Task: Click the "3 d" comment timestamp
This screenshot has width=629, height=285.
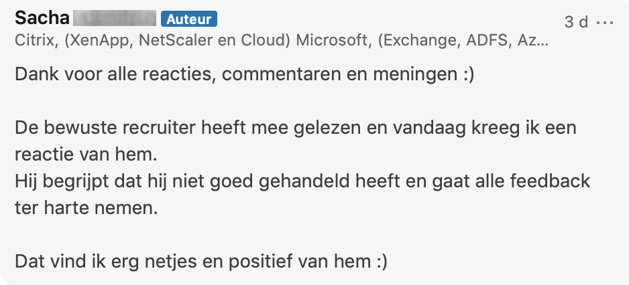Action: [576, 22]
